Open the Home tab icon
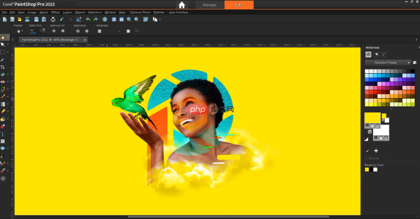 click(182, 5)
